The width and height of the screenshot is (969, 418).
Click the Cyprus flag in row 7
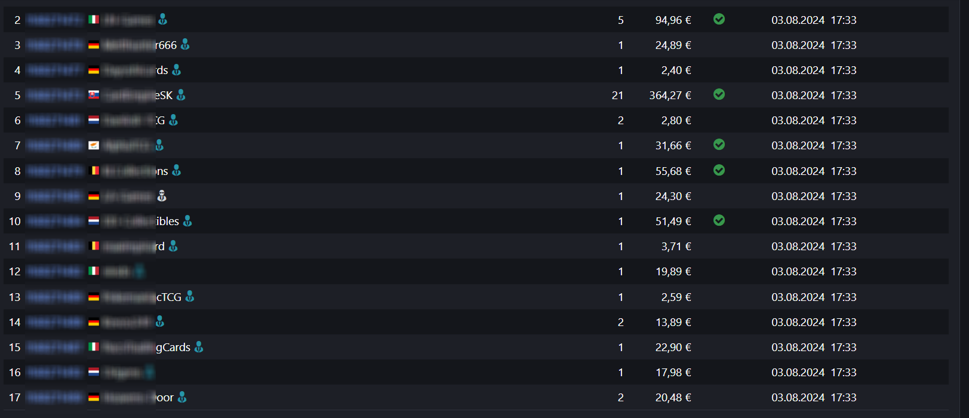(94, 145)
